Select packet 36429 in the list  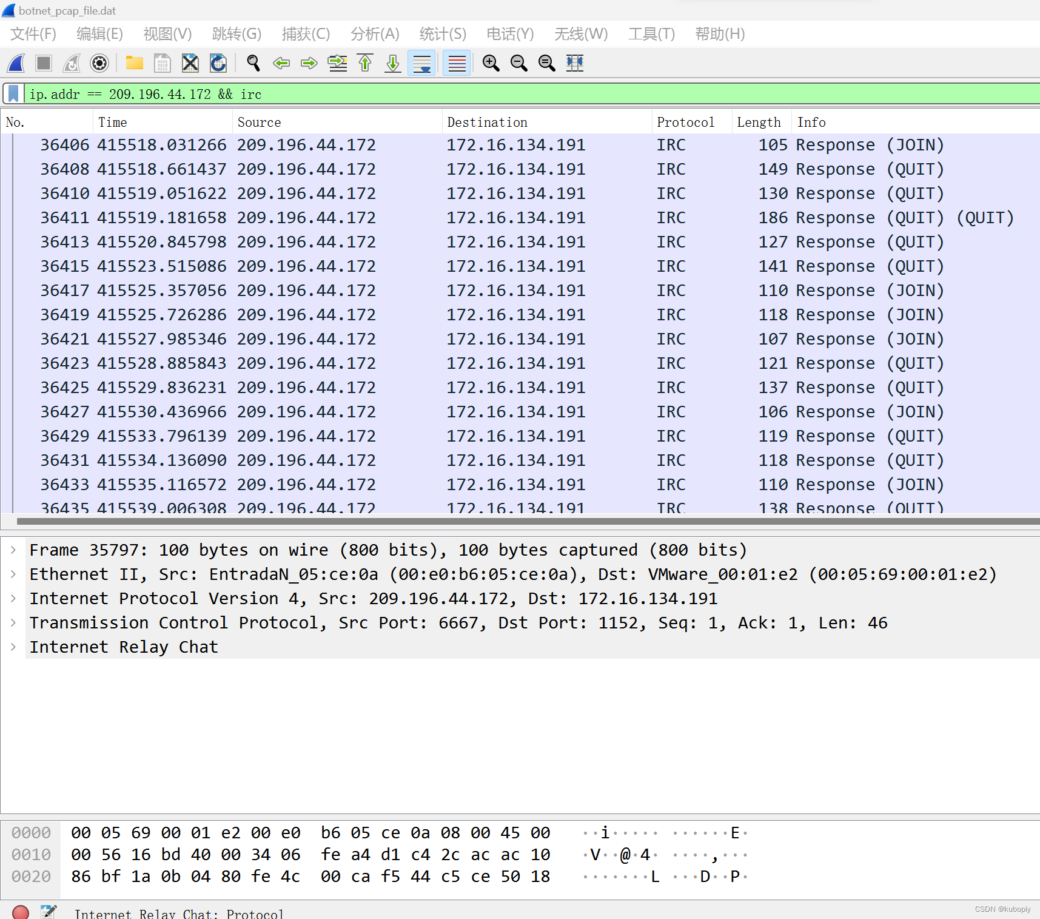click(x=520, y=436)
